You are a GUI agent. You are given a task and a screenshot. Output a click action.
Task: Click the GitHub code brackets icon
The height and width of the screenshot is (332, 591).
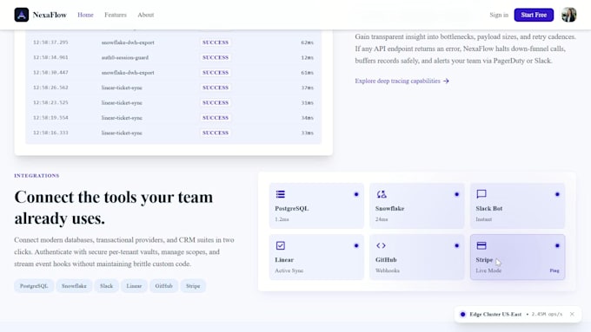point(381,245)
